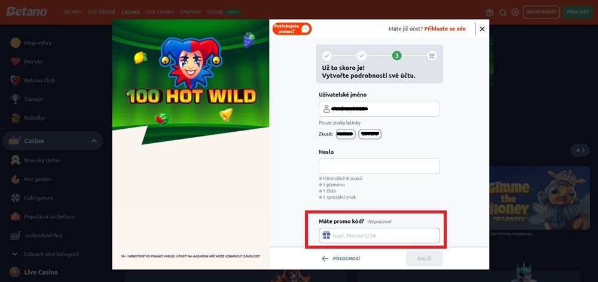This screenshot has width=598, height=282.
Task: Click the user icon in username field
Action: click(327, 109)
